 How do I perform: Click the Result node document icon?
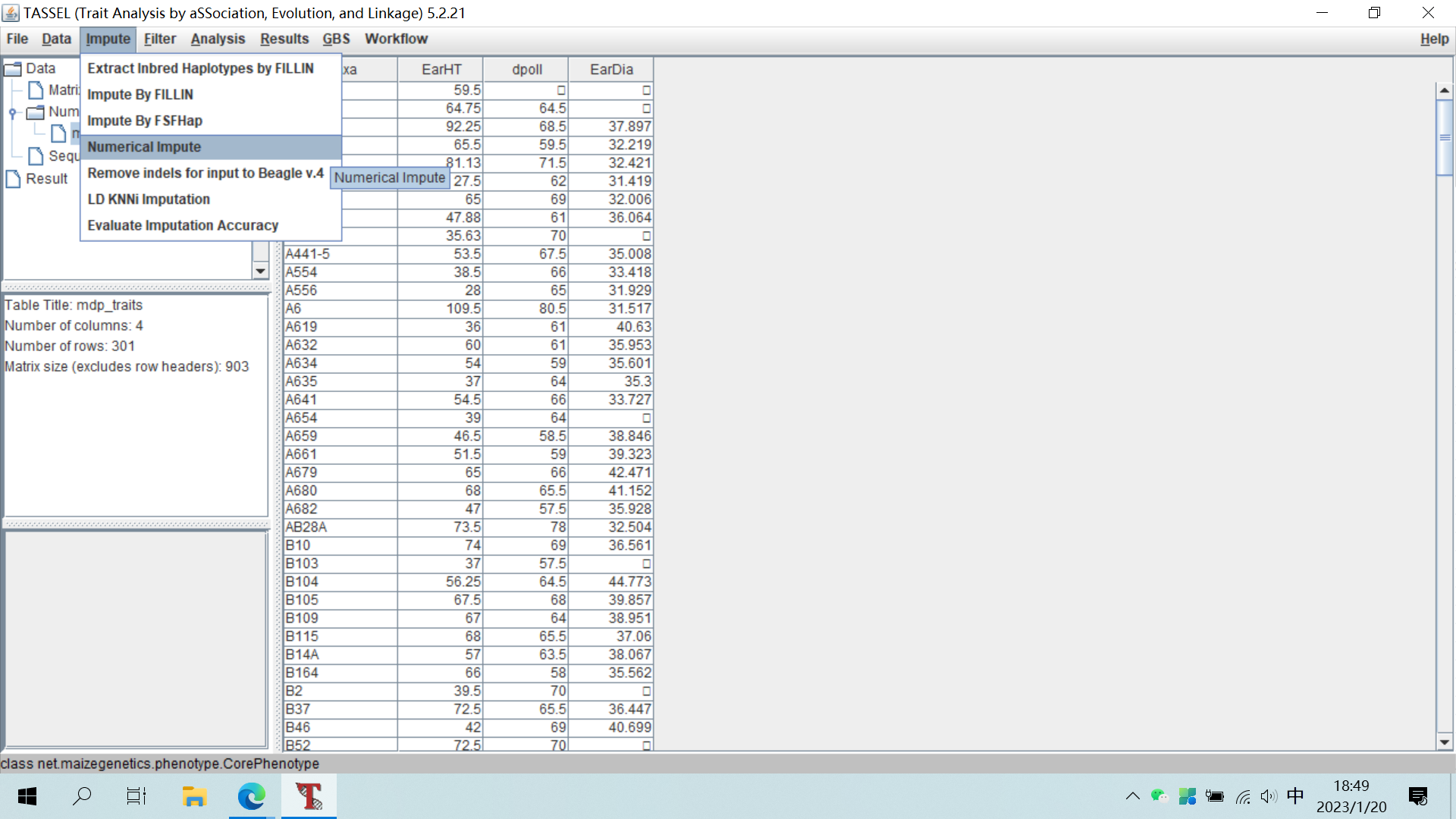click(x=13, y=179)
